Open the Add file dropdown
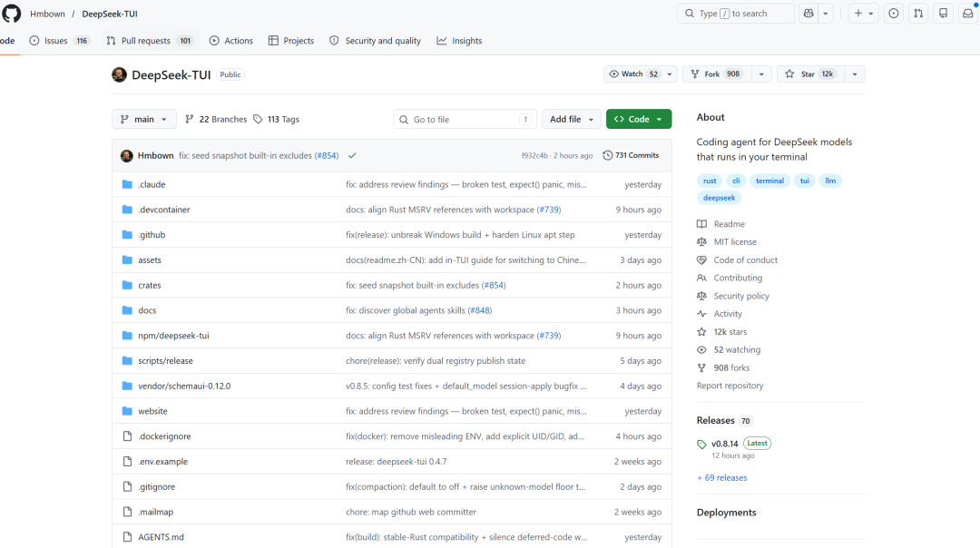 click(x=572, y=120)
